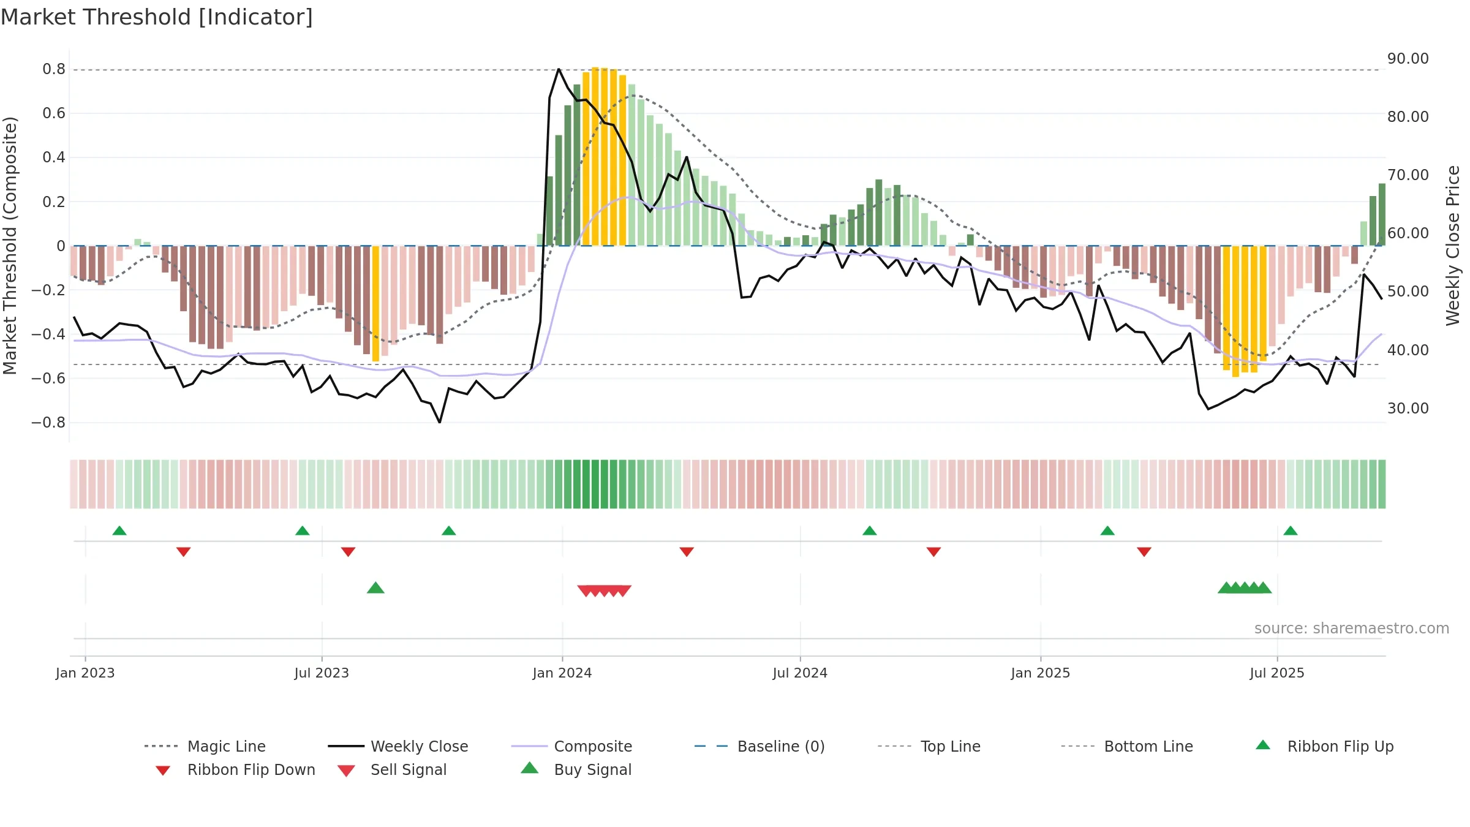Click the Jan 2024 x-axis label
The height and width of the screenshot is (827, 1470).
coord(562,673)
